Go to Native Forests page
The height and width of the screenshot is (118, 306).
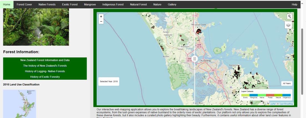pyautogui.click(x=47, y=4)
